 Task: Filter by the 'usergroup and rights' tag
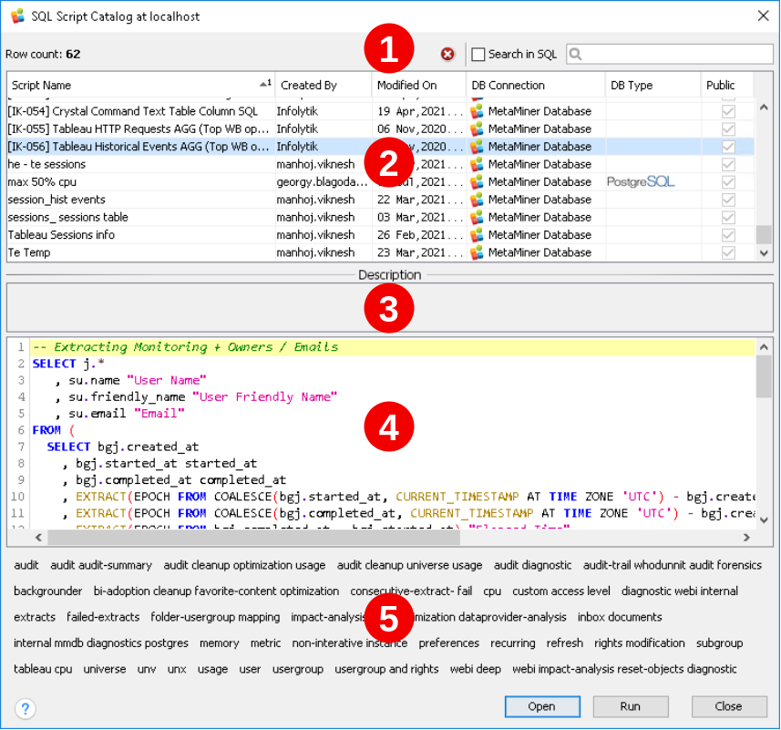click(386, 669)
